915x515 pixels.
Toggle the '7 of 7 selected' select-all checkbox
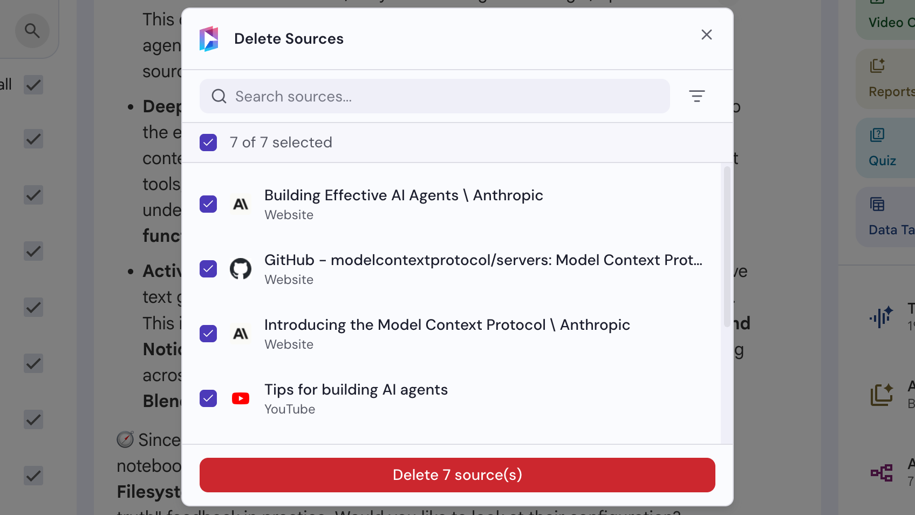click(208, 143)
